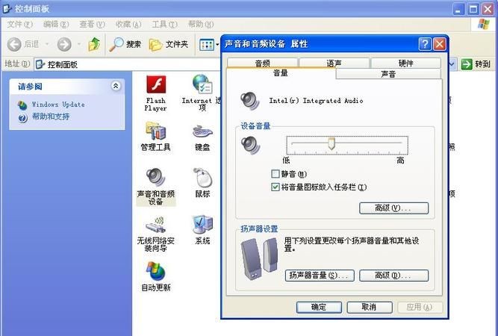This screenshot has height=336, width=498.
Task: Click the 请参阅 panel header
Action: pos(66,86)
